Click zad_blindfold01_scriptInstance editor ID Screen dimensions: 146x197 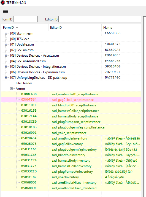(74, 106)
